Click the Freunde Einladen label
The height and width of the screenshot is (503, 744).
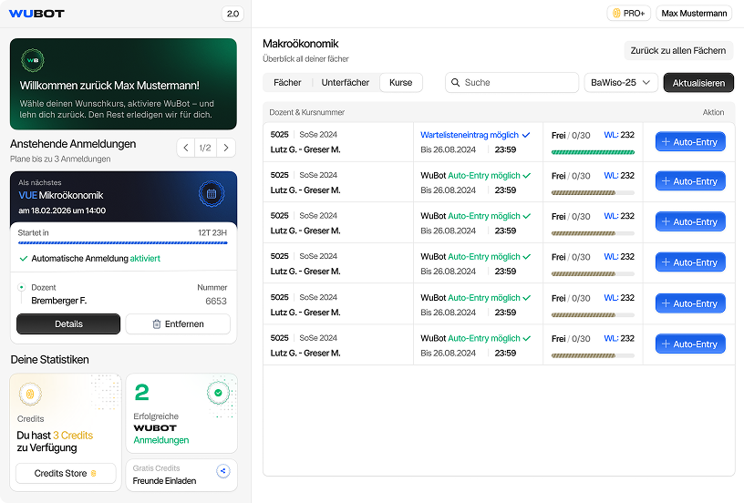[164, 481]
